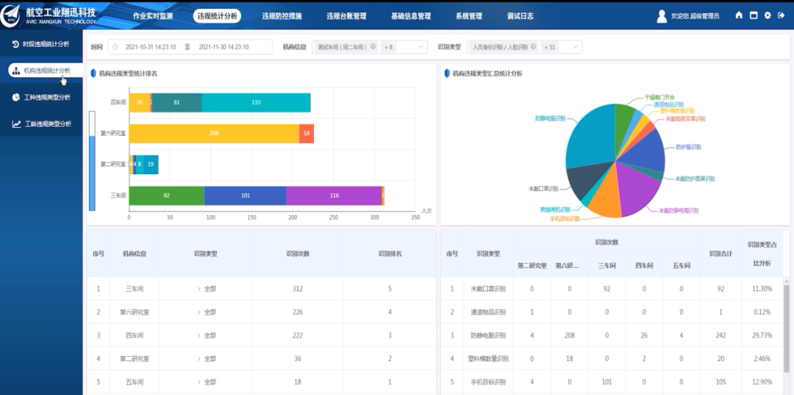The height and width of the screenshot is (395, 794).
Task: Click the 工龄违规类型分析 line chart icon
Action: (16, 124)
